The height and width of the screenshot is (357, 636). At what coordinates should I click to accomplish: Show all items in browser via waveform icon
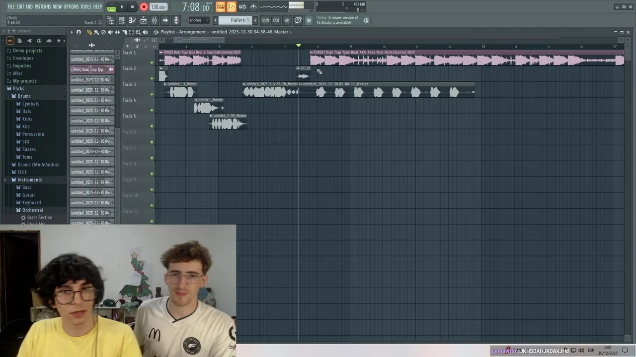10,41
